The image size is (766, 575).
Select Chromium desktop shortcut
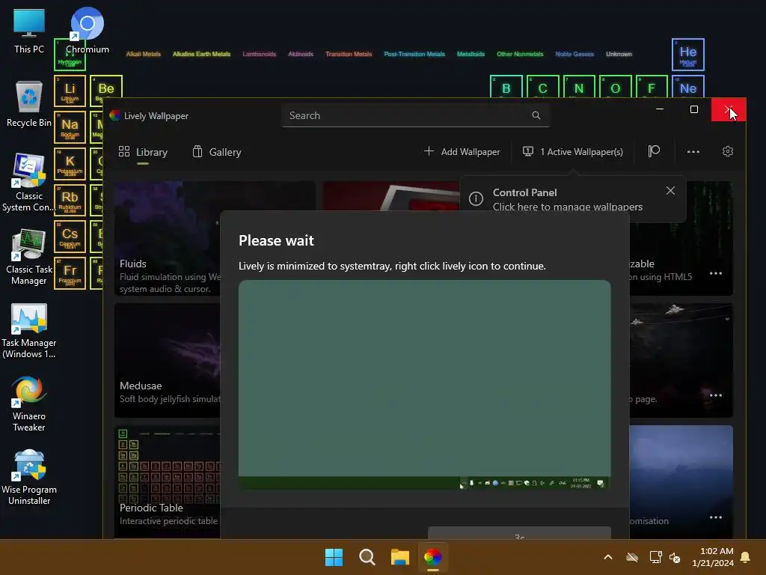click(87, 31)
